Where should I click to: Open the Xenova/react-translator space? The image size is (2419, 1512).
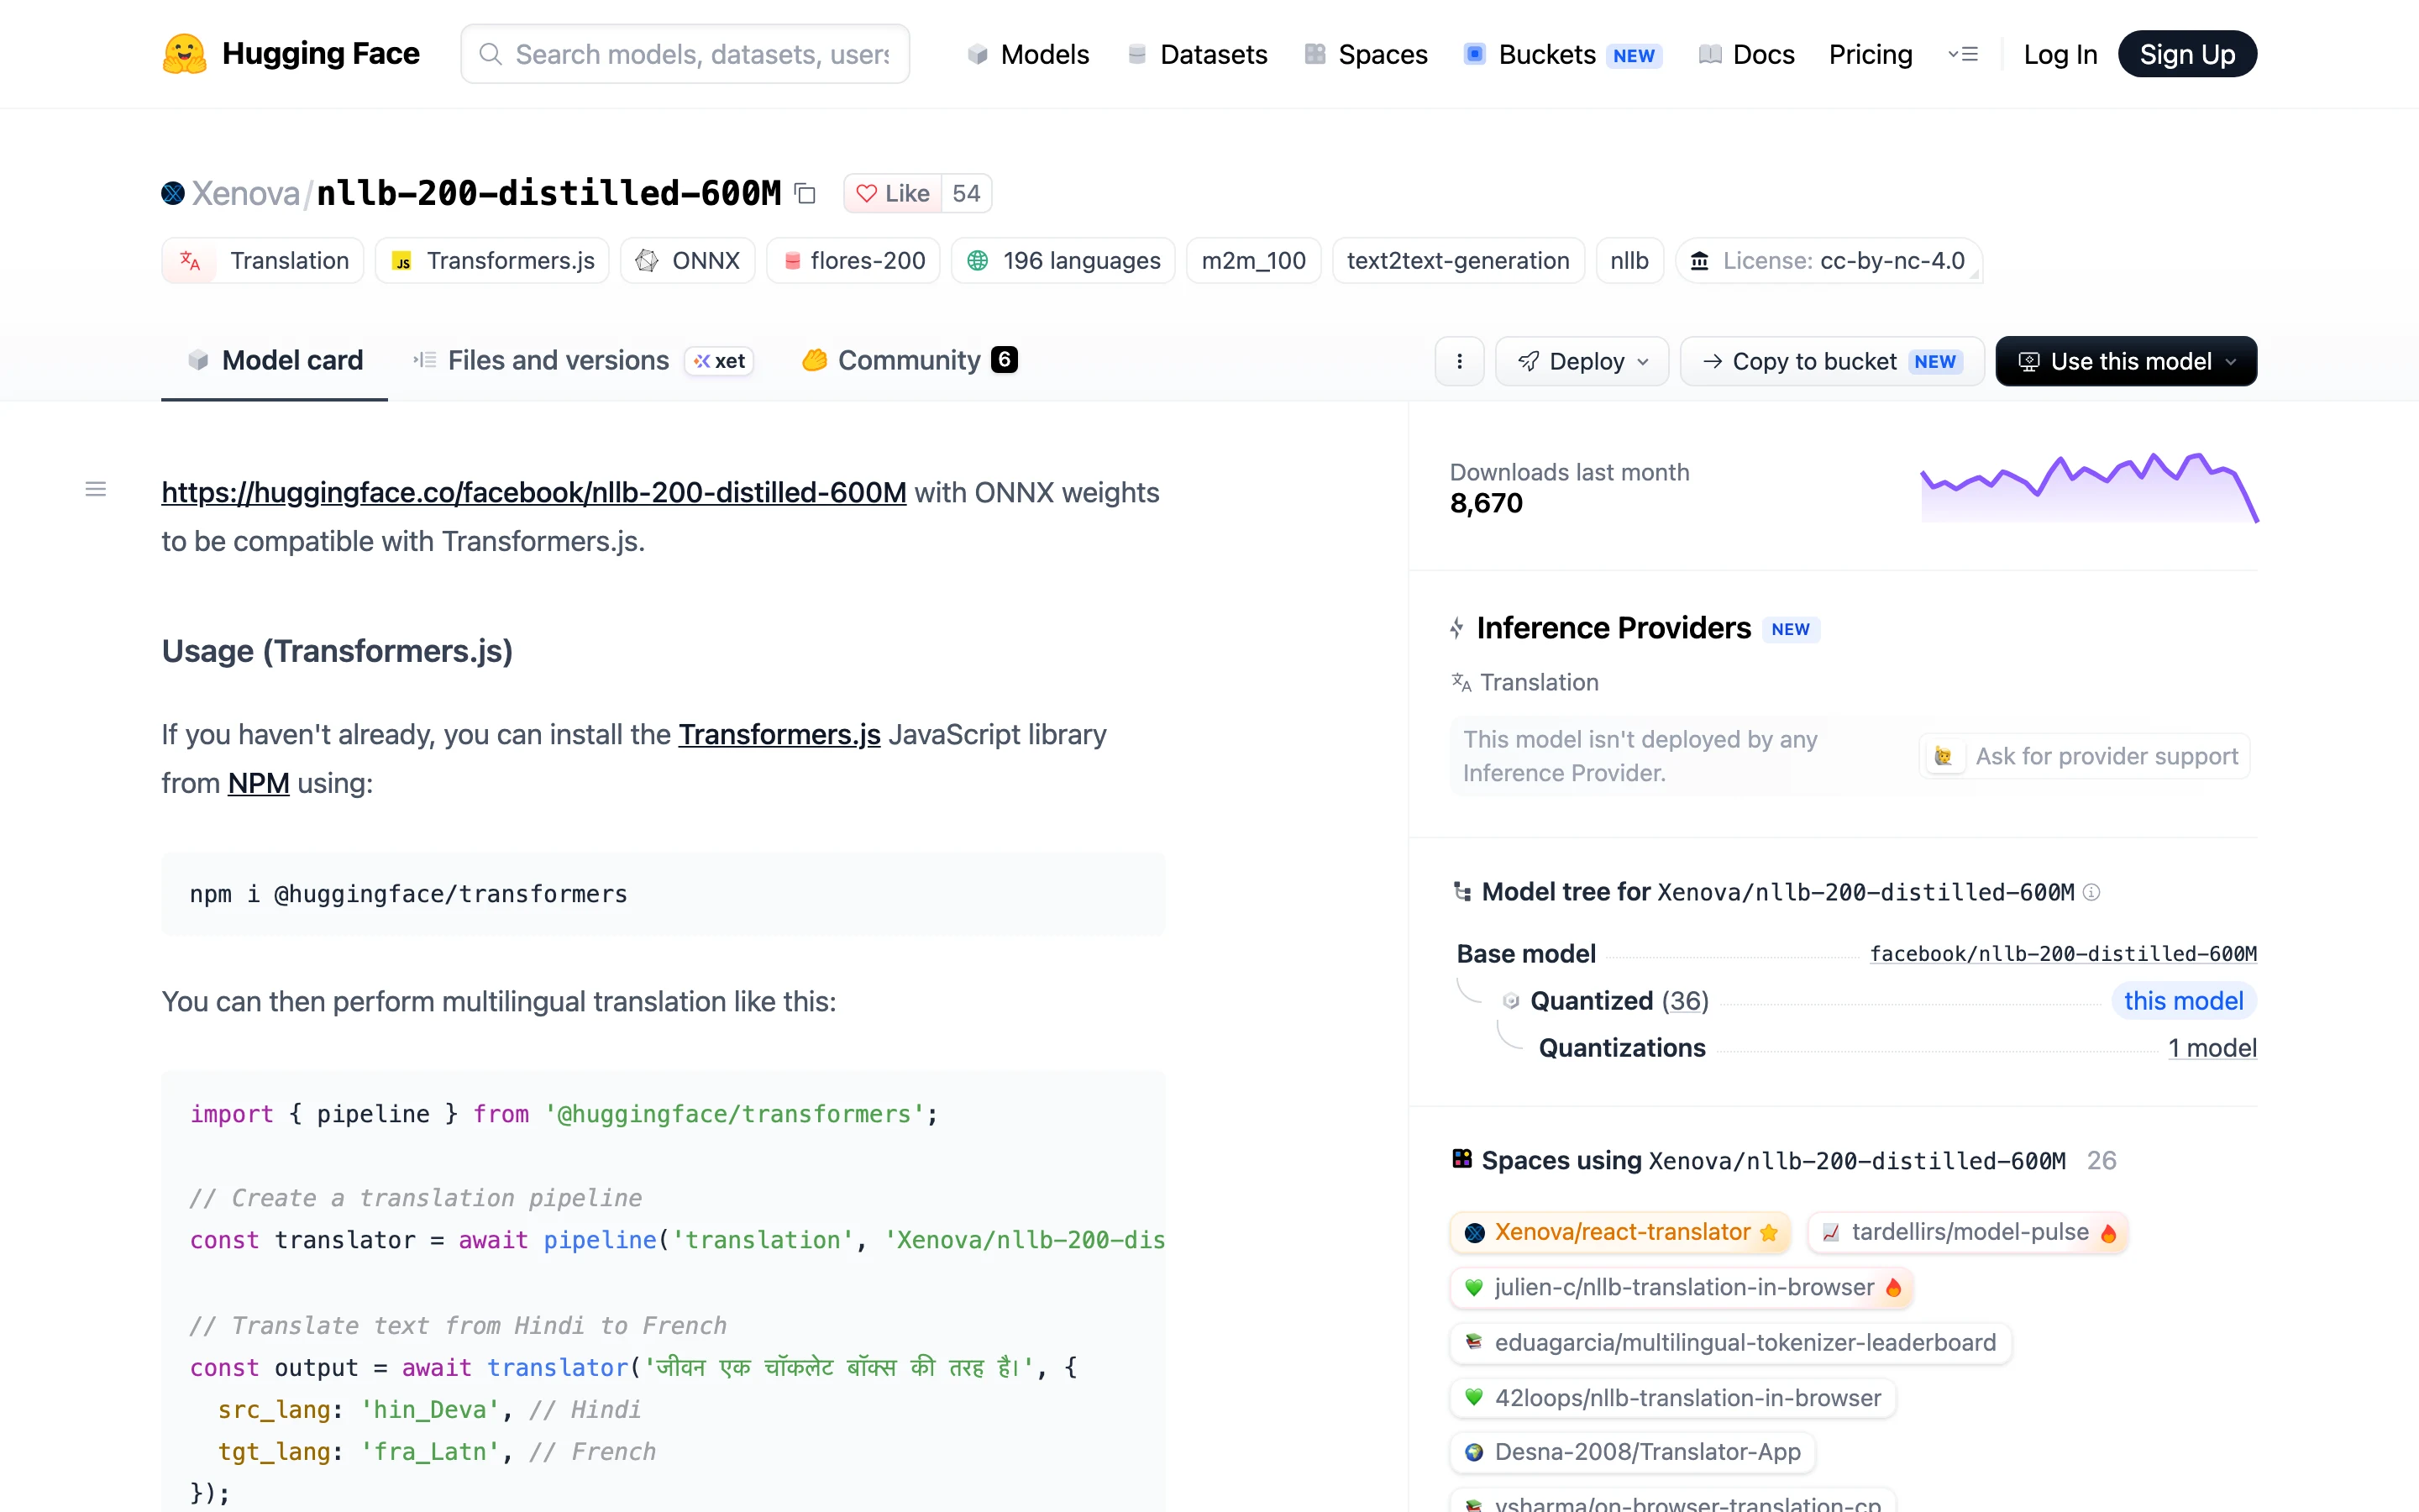[1620, 1232]
